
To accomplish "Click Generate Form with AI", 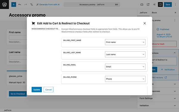I will tap(48, 4).
